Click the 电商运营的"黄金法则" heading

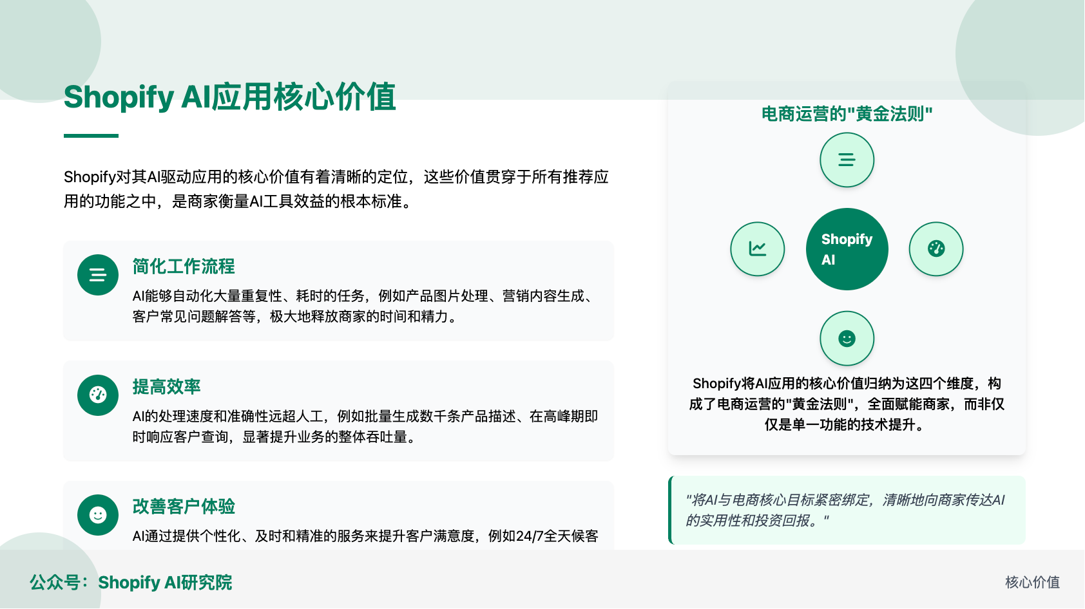847,114
